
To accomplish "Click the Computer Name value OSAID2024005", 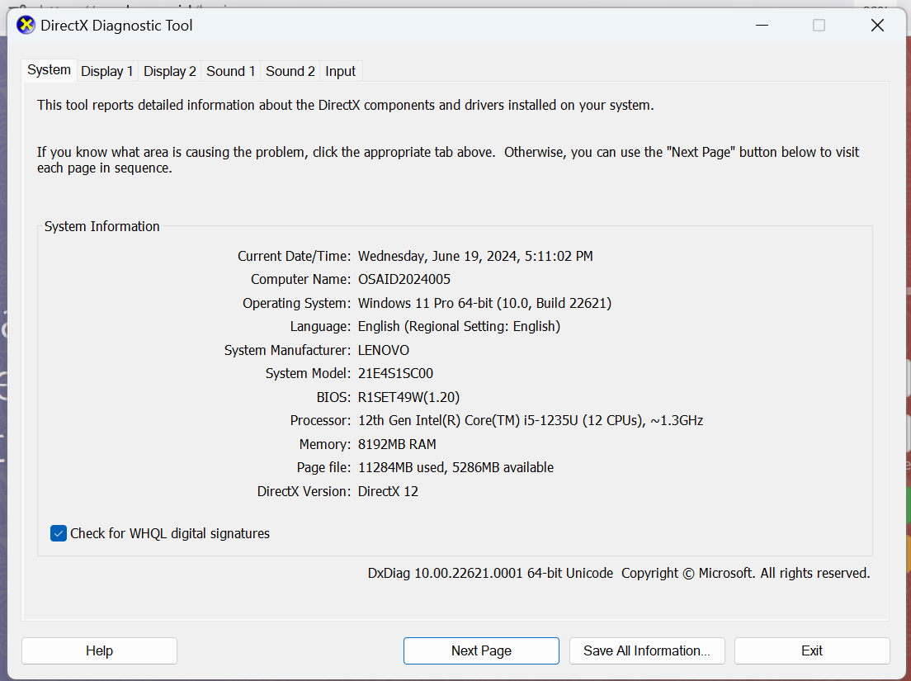I will click(404, 280).
